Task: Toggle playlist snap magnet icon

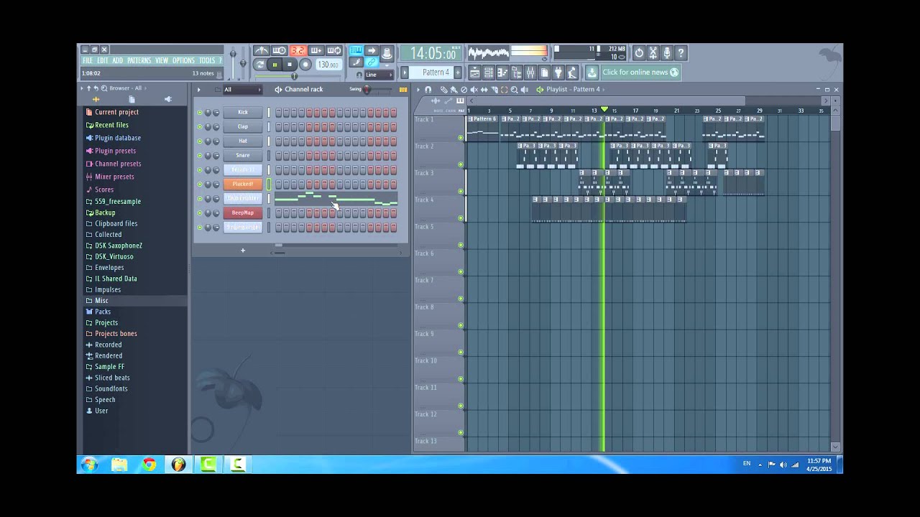Action: (x=428, y=90)
